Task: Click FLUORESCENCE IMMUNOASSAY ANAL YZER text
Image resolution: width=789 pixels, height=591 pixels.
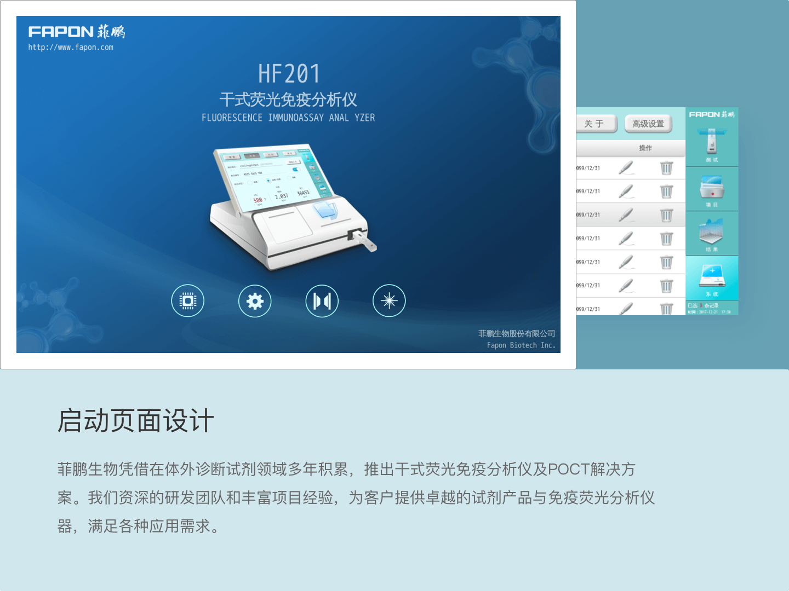Action: click(x=288, y=118)
